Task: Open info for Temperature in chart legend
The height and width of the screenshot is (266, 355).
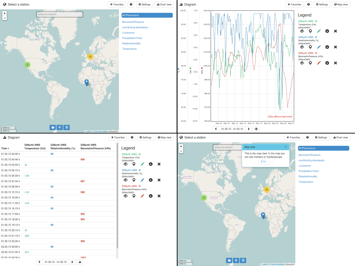Action: (x=327, y=31)
